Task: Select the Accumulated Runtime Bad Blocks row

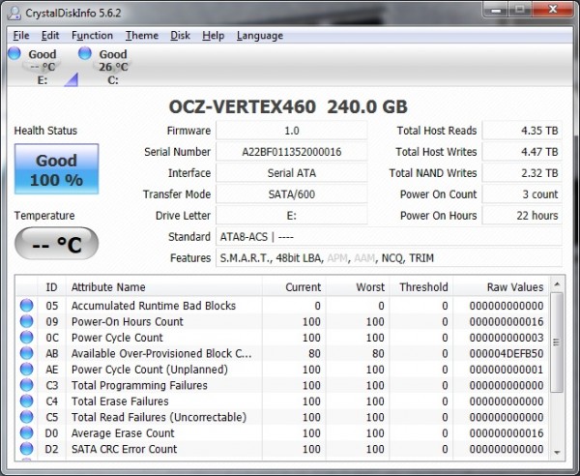Action: pyautogui.click(x=282, y=306)
